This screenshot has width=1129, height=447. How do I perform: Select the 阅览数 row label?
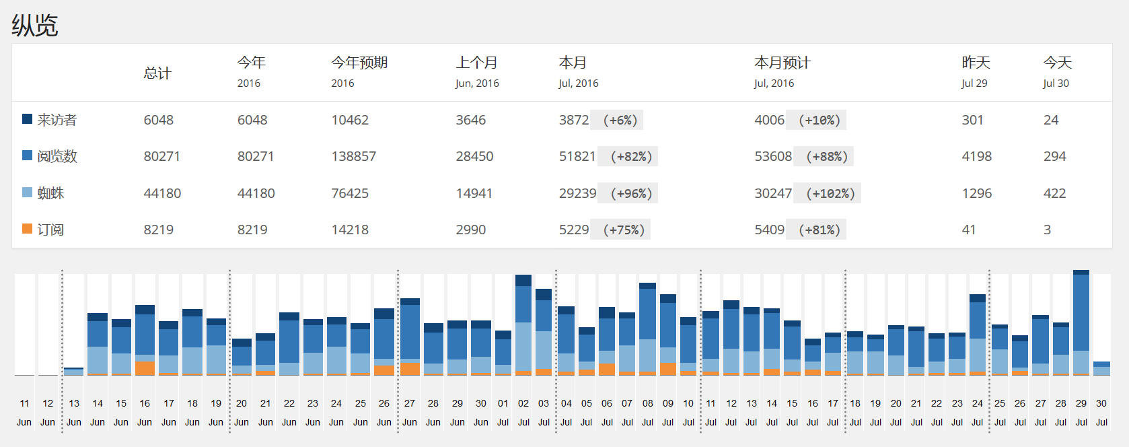pyautogui.click(x=57, y=156)
